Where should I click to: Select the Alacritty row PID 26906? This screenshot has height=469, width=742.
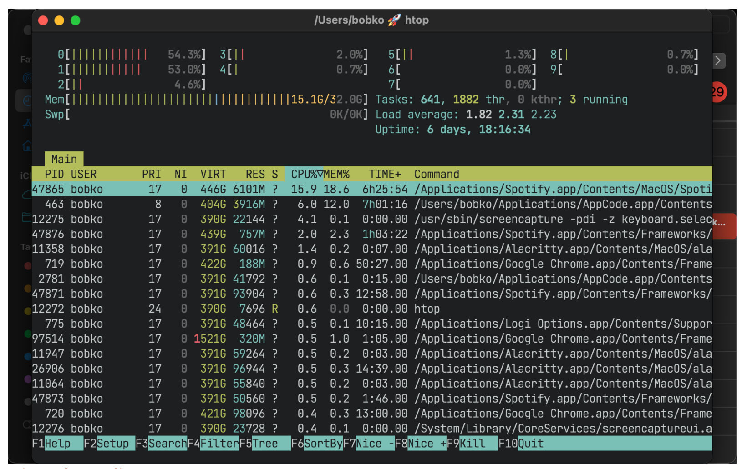click(372, 369)
